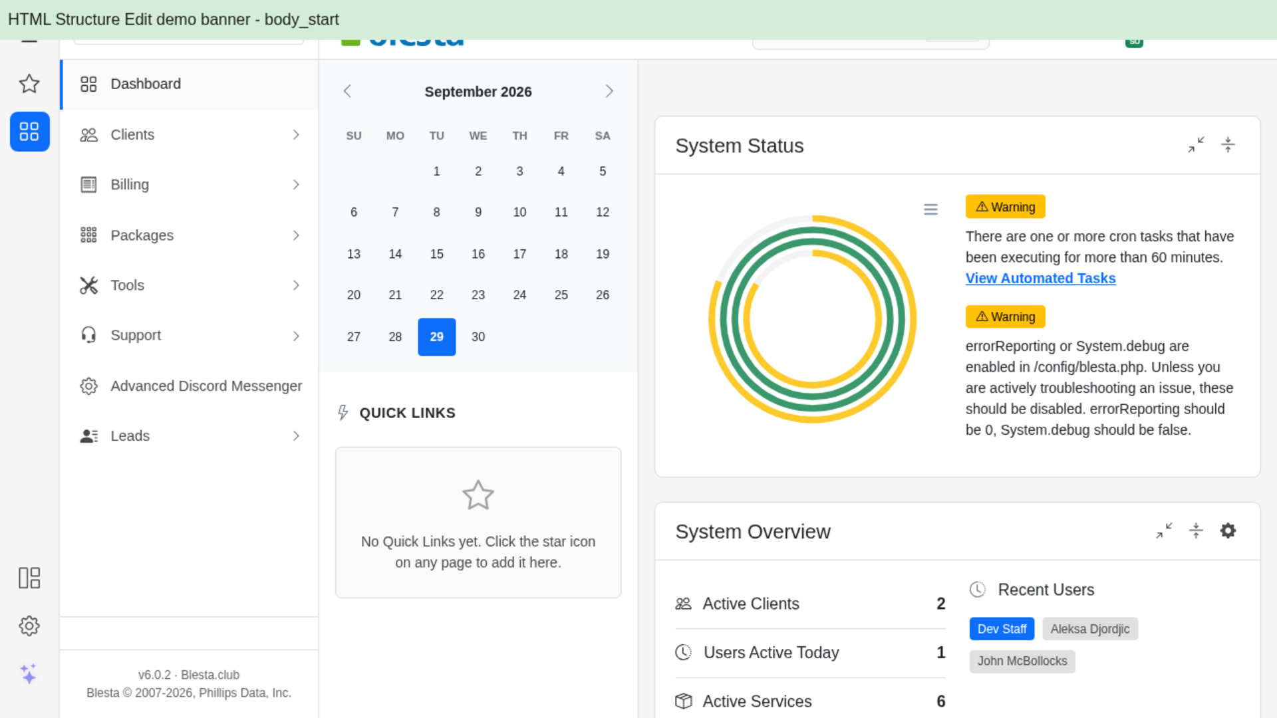The height and width of the screenshot is (718, 1277).
Task: Expand the Tools menu chevron
Action: [296, 285]
